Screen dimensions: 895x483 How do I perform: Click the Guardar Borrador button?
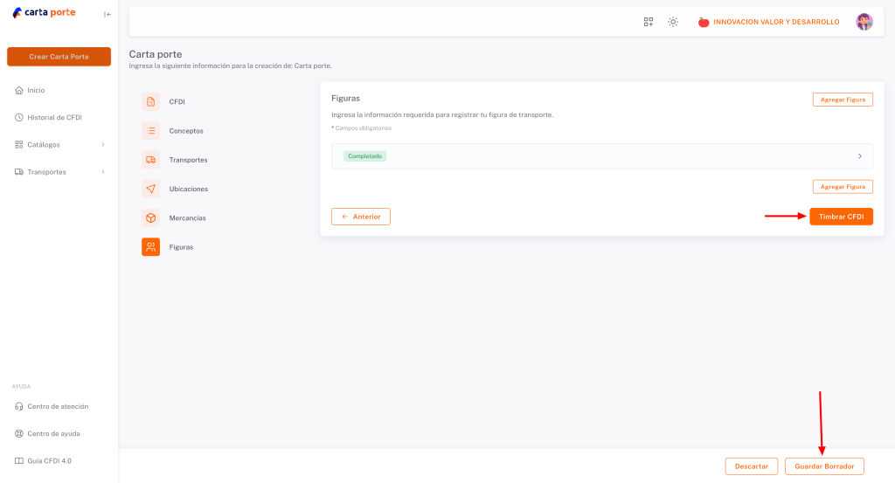click(824, 466)
